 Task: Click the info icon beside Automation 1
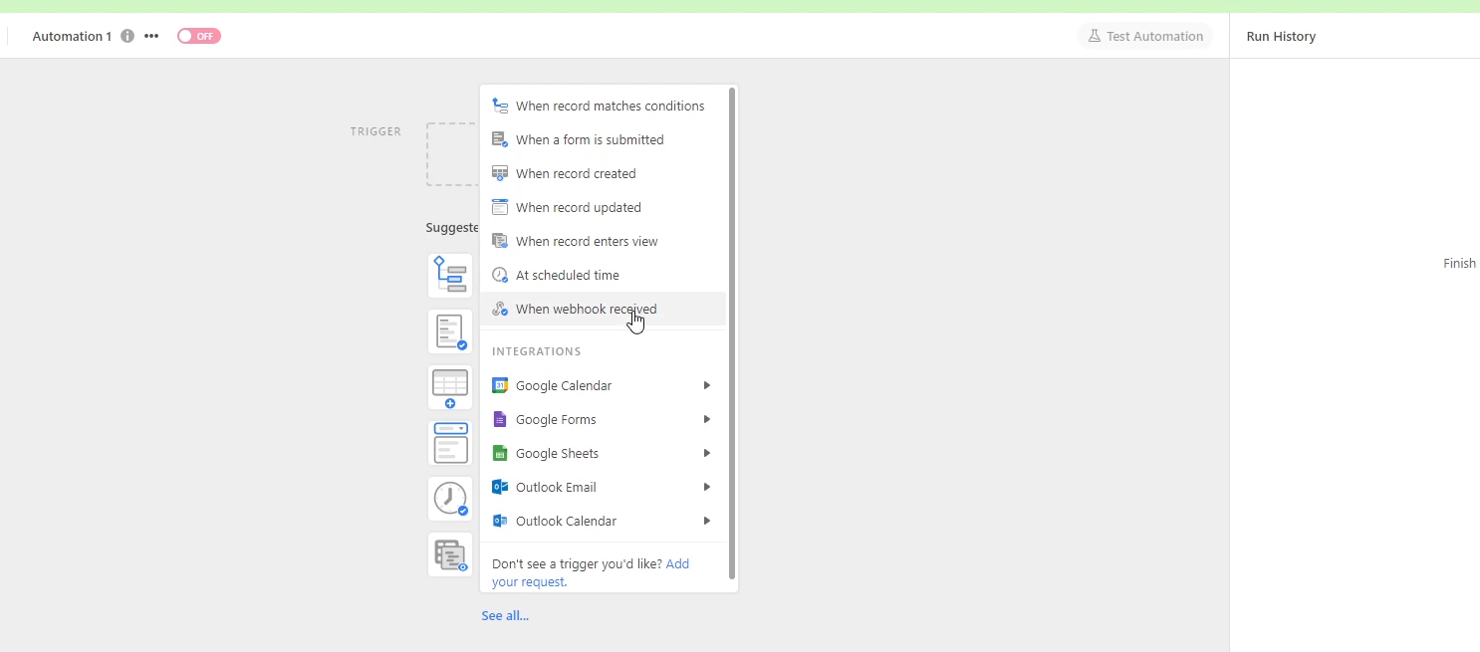pyautogui.click(x=127, y=36)
